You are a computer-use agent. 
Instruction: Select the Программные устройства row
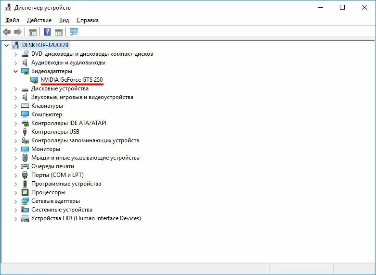coord(66,184)
